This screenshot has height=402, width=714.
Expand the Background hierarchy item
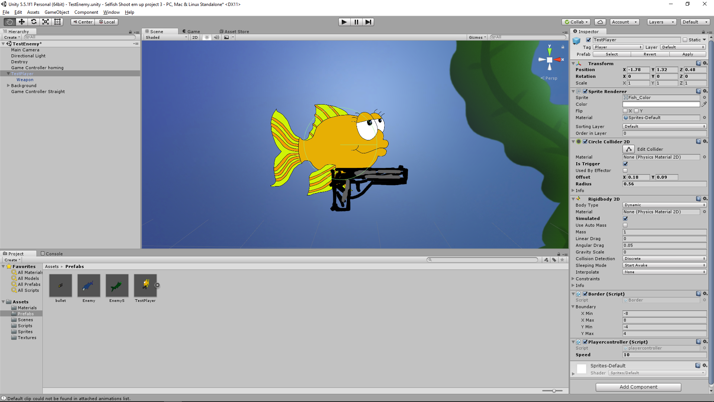(8, 86)
